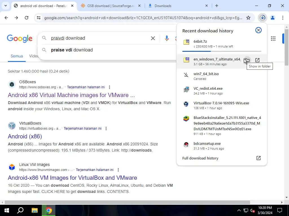Select the win7_64_bit.iso canceled entry
This screenshot has height=216, width=289.
(x=222, y=76)
